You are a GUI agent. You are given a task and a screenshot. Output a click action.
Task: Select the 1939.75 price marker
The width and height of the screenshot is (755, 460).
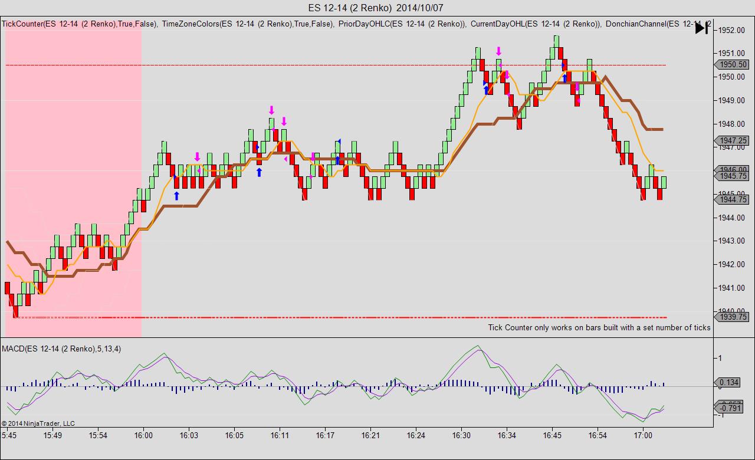click(731, 317)
